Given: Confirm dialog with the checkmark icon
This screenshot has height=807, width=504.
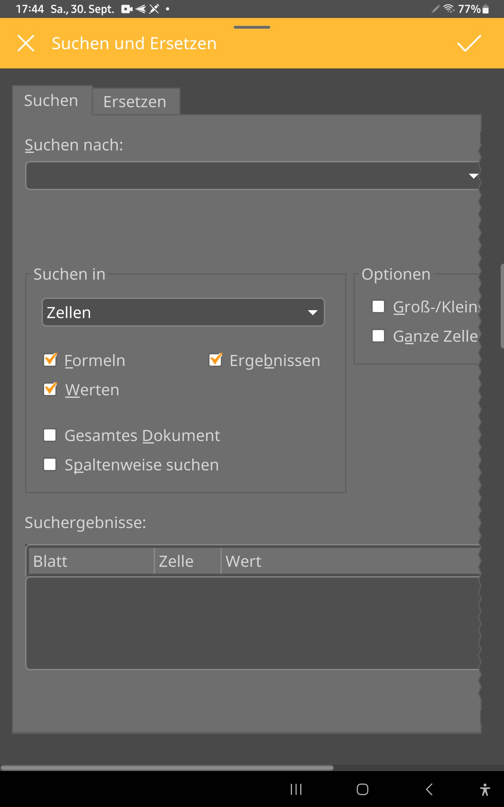Looking at the screenshot, I should coord(469,44).
